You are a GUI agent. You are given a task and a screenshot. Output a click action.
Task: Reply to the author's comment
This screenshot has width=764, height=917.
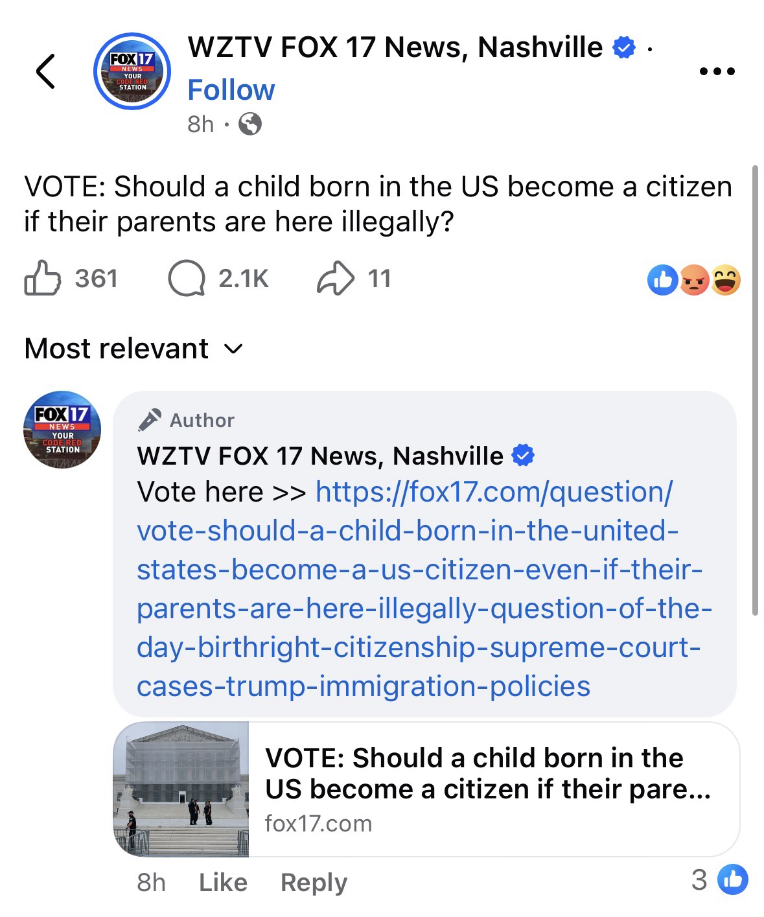click(x=314, y=882)
